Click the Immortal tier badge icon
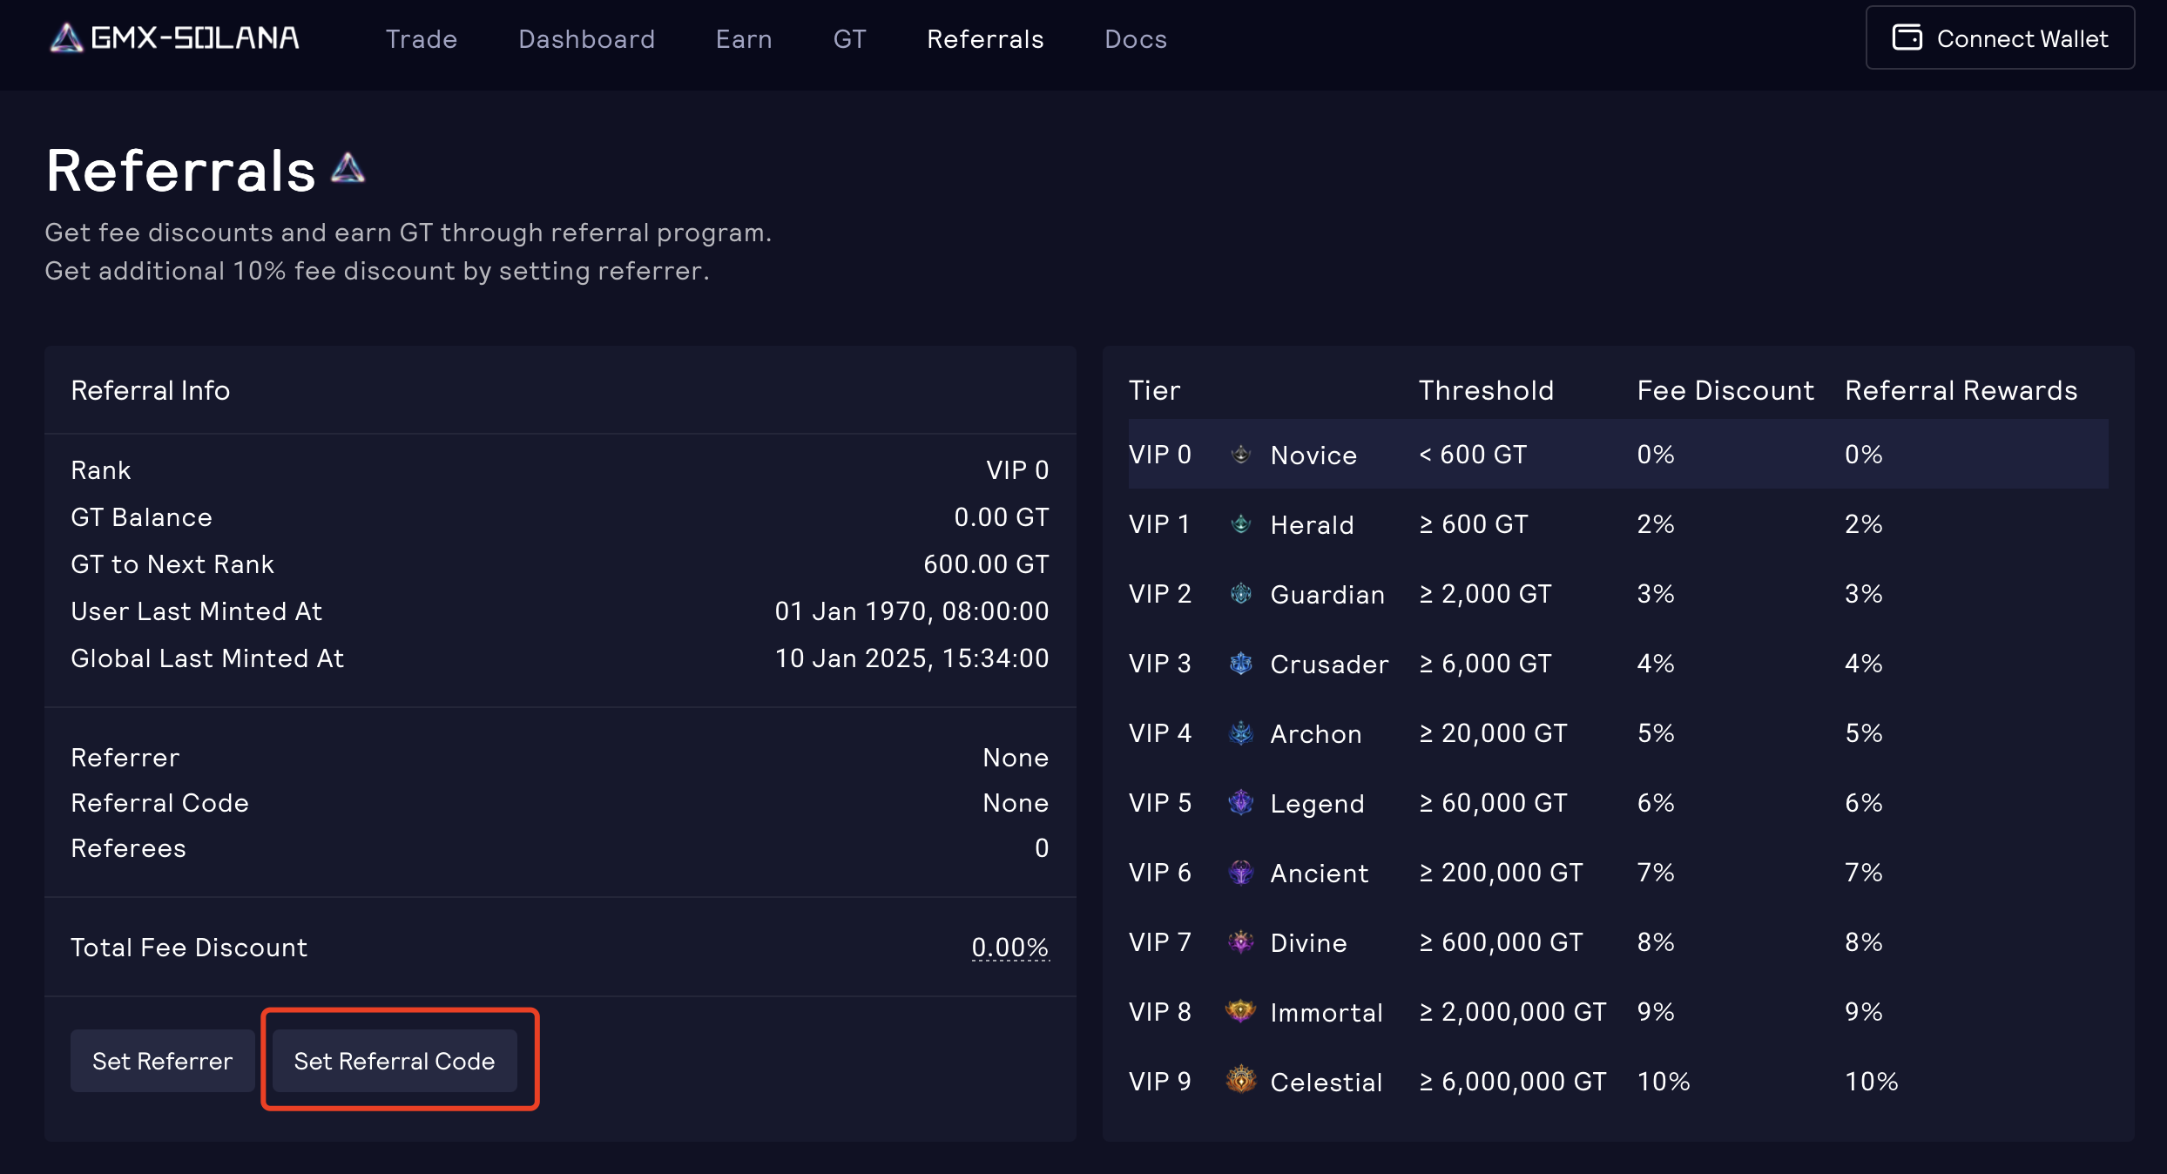This screenshot has width=2167, height=1174. point(1241,1011)
